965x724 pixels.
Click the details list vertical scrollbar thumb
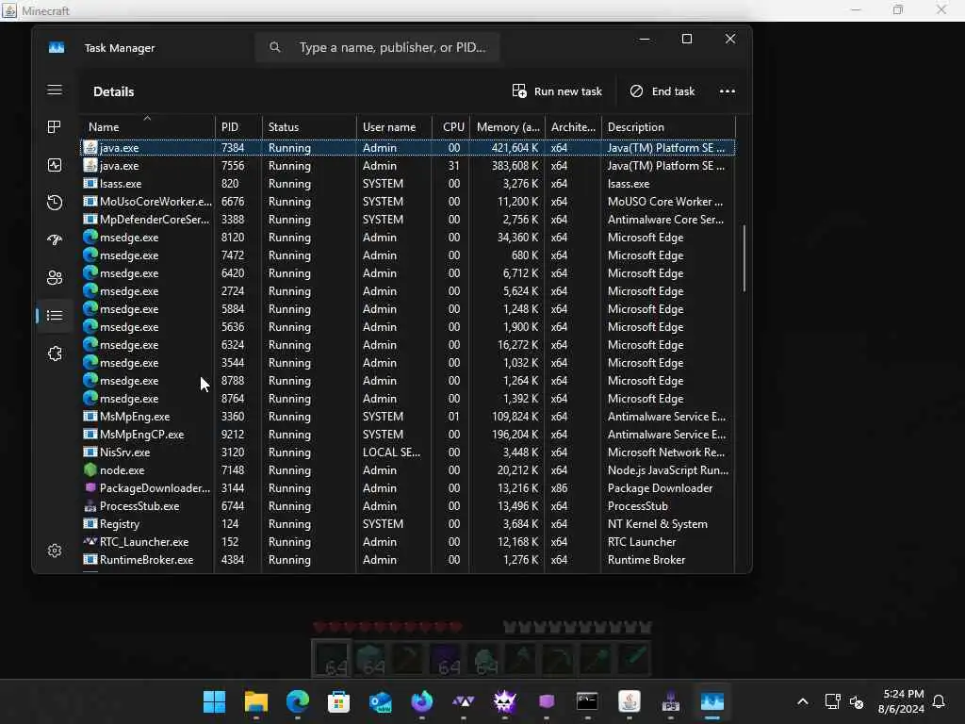(x=744, y=258)
